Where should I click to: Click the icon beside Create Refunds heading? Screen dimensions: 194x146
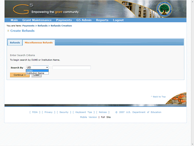pos(8,31)
